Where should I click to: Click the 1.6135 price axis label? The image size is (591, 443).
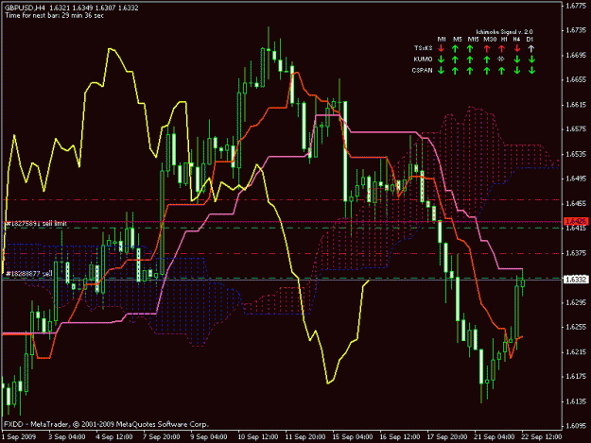(576, 401)
